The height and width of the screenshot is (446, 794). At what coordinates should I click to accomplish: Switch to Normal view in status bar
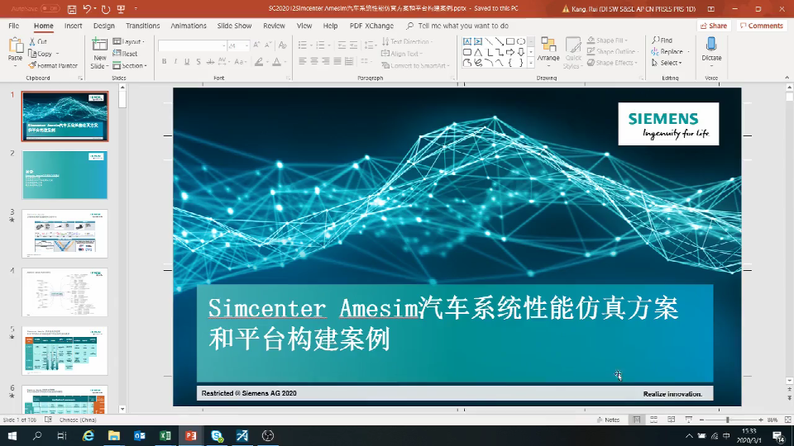point(637,420)
